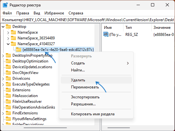This screenshot has width=175, height=131.
Task: Collapse the Desktop key
Action: pyautogui.click(x=3, y=27)
